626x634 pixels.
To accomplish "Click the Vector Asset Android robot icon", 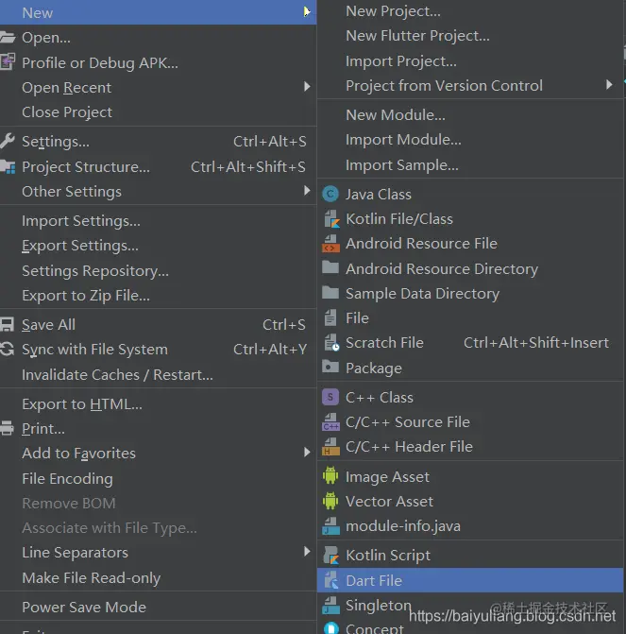I will point(330,501).
